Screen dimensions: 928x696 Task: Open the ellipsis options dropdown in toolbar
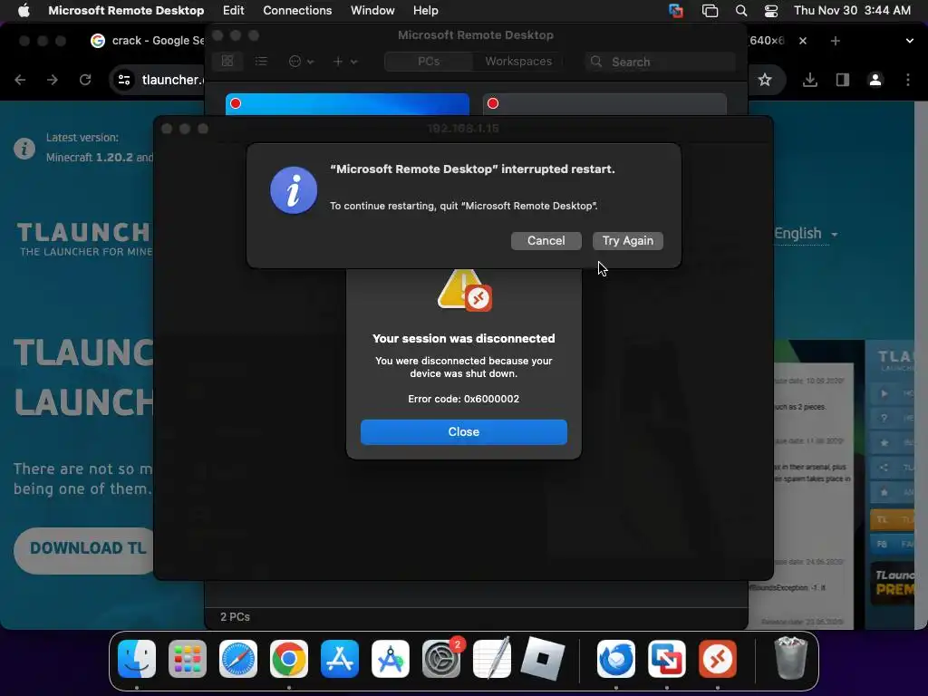(x=301, y=61)
